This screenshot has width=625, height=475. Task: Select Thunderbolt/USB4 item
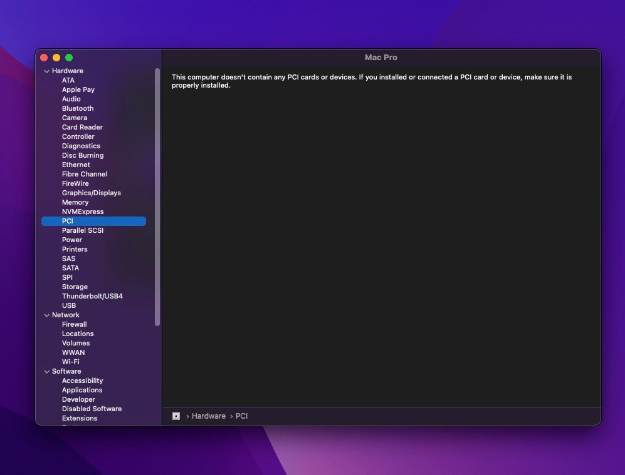click(92, 296)
